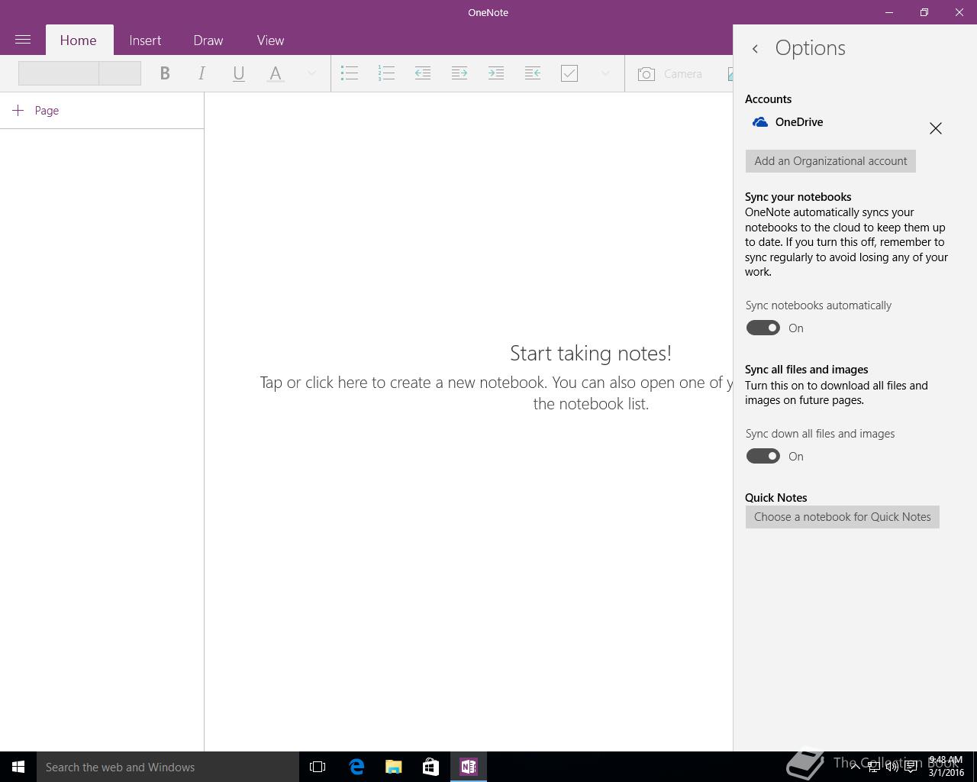Screen dimensions: 977x782
Task: Show hidden system tray icons
Action: pyautogui.click(x=855, y=767)
